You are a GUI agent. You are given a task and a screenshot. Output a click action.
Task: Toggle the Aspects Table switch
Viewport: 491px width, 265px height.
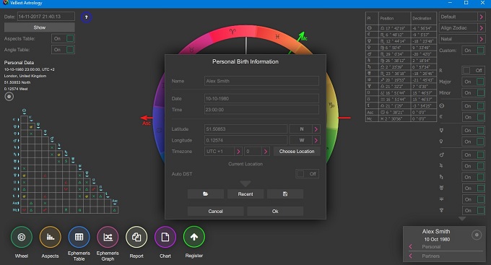pos(63,38)
